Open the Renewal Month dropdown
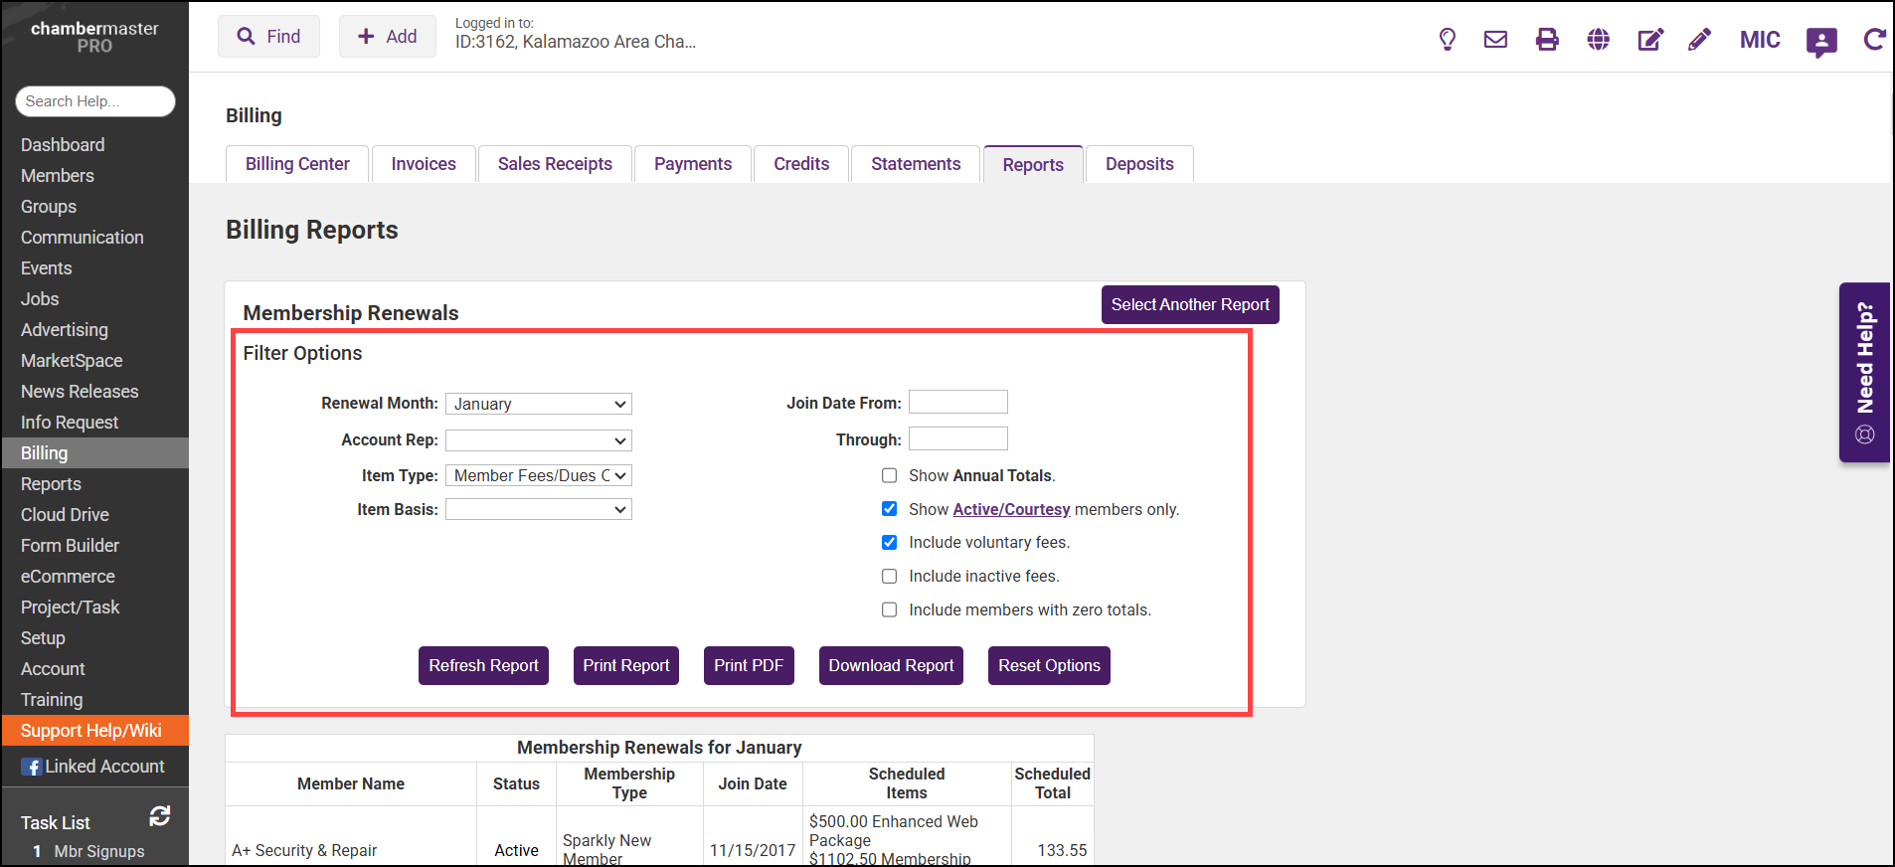 tap(538, 404)
